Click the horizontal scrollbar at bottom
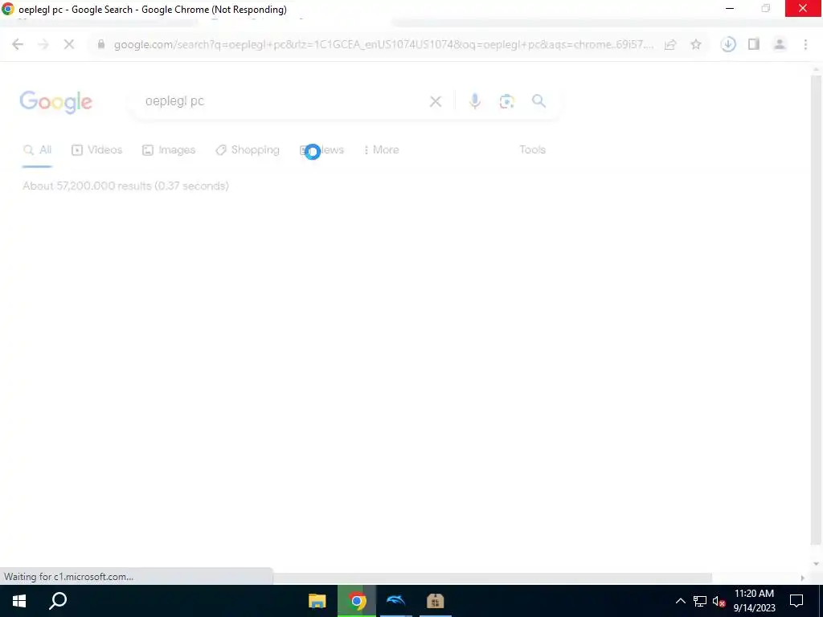This screenshot has width=823, height=617. (493, 578)
